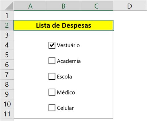Click the Vestuário label text
This screenshot has height=121, width=147.
68,45
